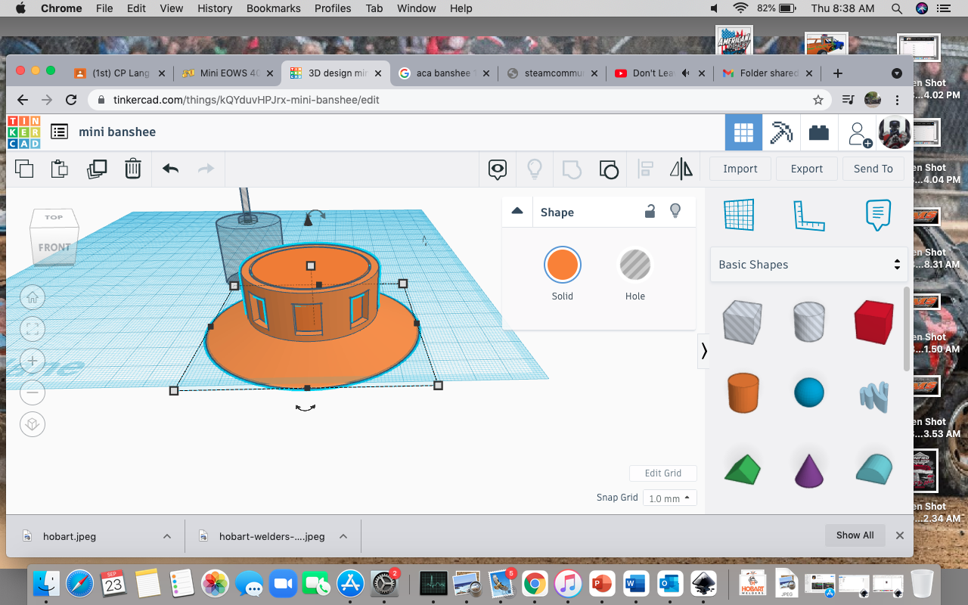This screenshot has height=605, width=968.
Task: Open the History menu in menu bar
Action: 215,8
